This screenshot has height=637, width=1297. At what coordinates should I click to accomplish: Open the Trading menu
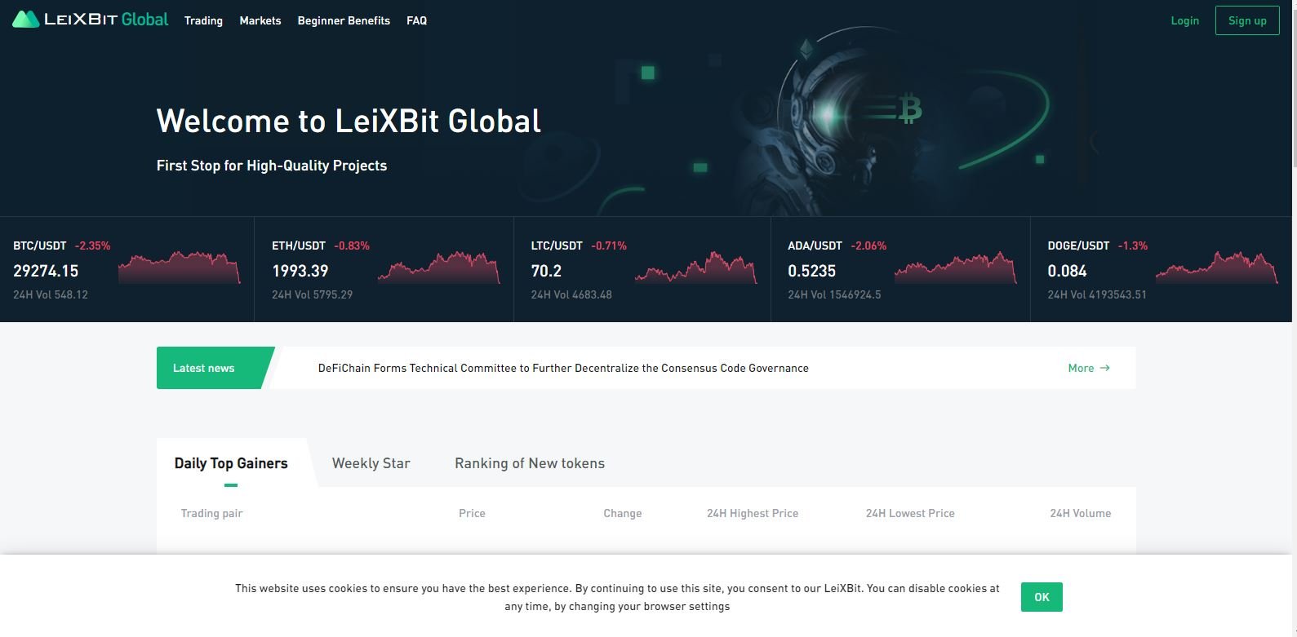(x=203, y=20)
